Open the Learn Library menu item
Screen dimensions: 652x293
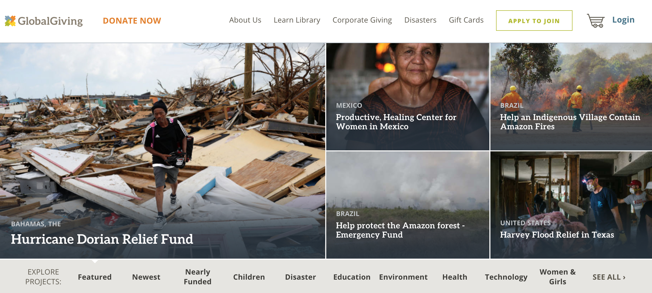coord(297,20)
